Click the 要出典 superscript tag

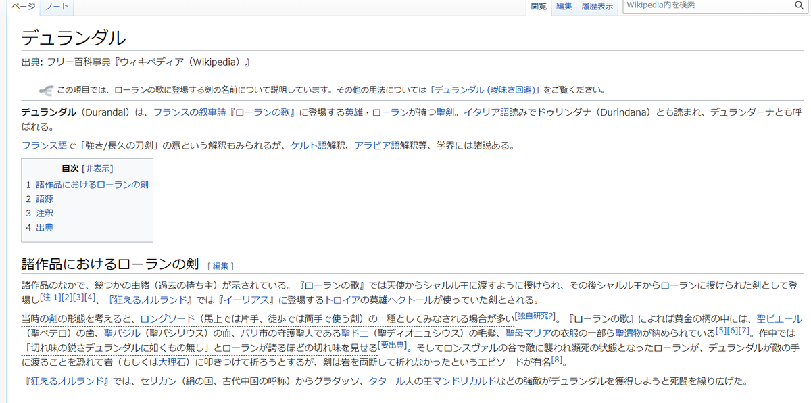click(x=393, y=345)
